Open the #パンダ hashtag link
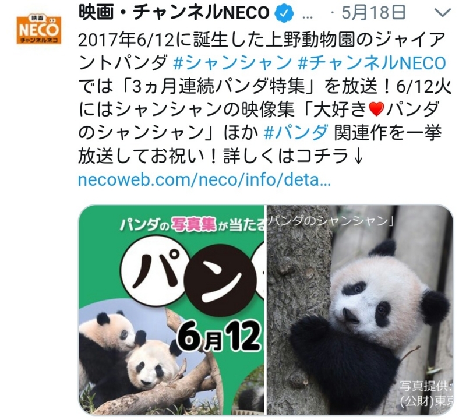This screenshot has width=466, height=420. click(x=296, y=132)
